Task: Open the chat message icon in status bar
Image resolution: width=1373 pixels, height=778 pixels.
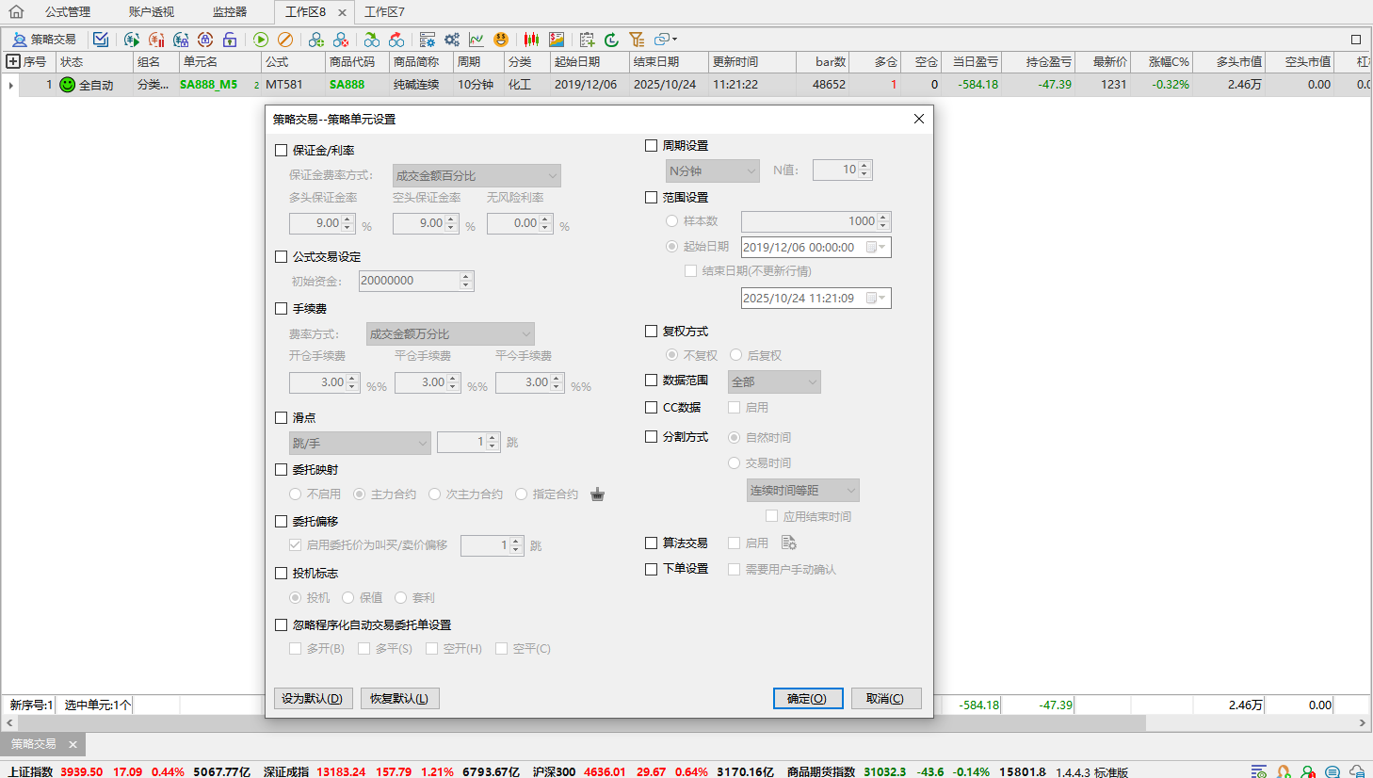Action: click(x=1333, y=771)
